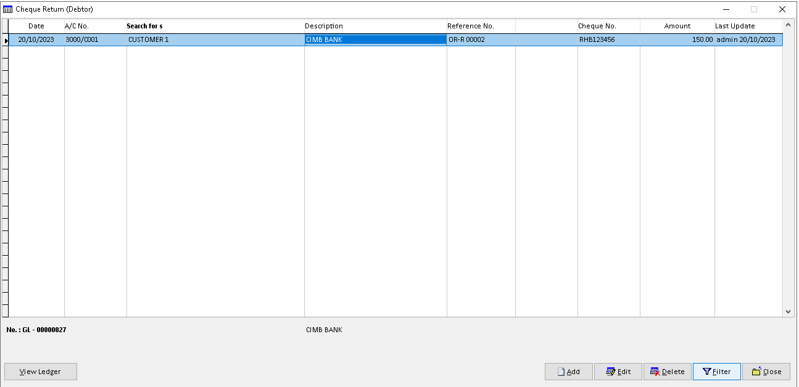This screenshot has width=799, height=387.
Task: Open the Filter options
Action: tap(716, 371)
